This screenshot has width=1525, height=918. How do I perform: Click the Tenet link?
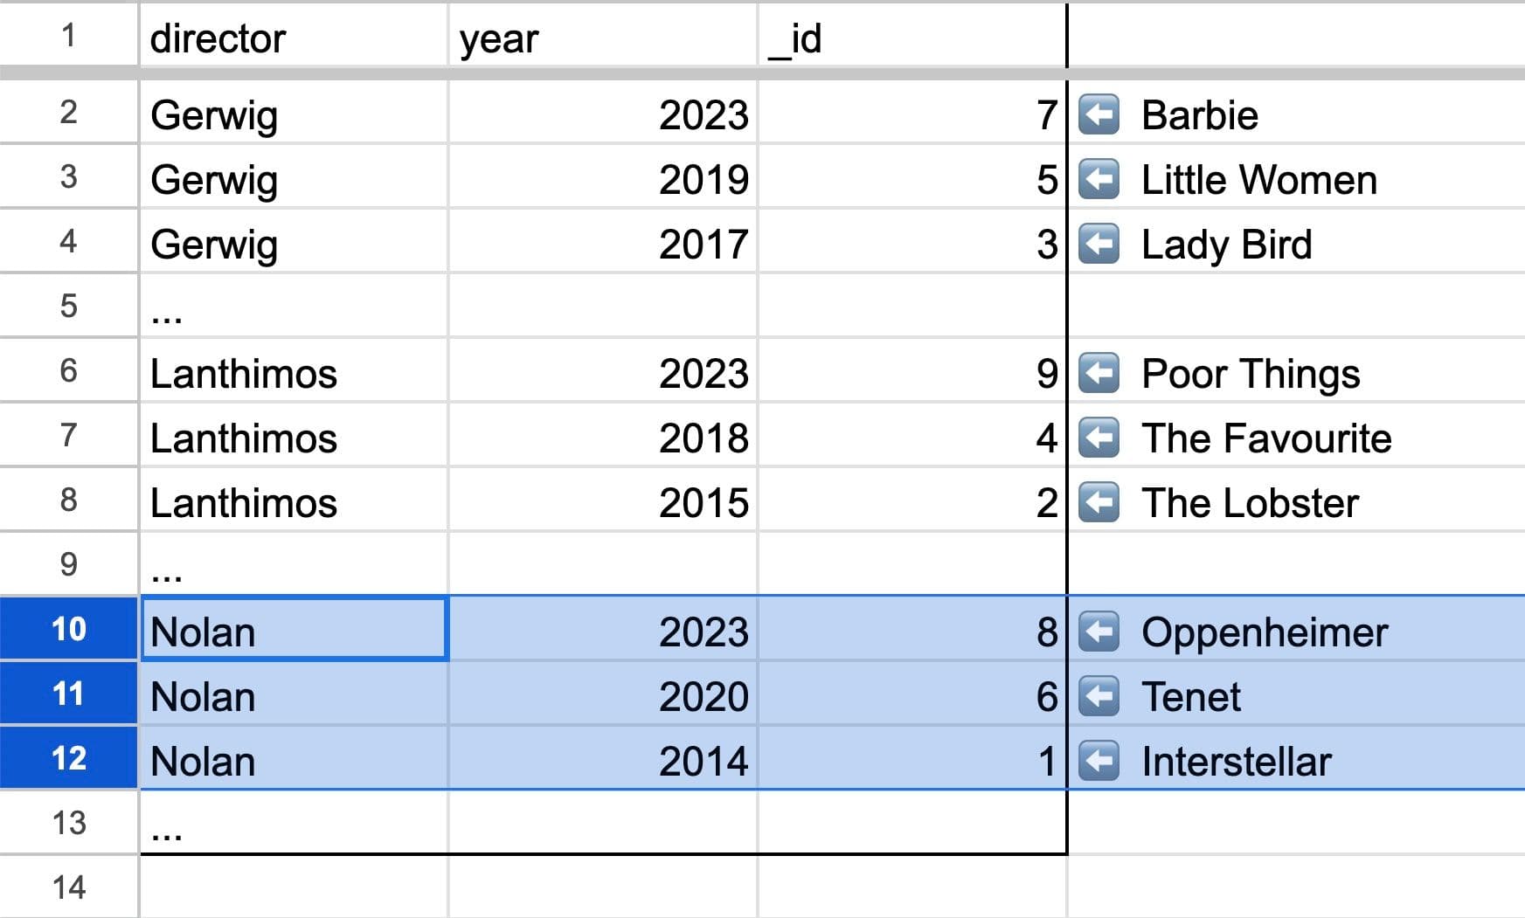click(1189, 696)
